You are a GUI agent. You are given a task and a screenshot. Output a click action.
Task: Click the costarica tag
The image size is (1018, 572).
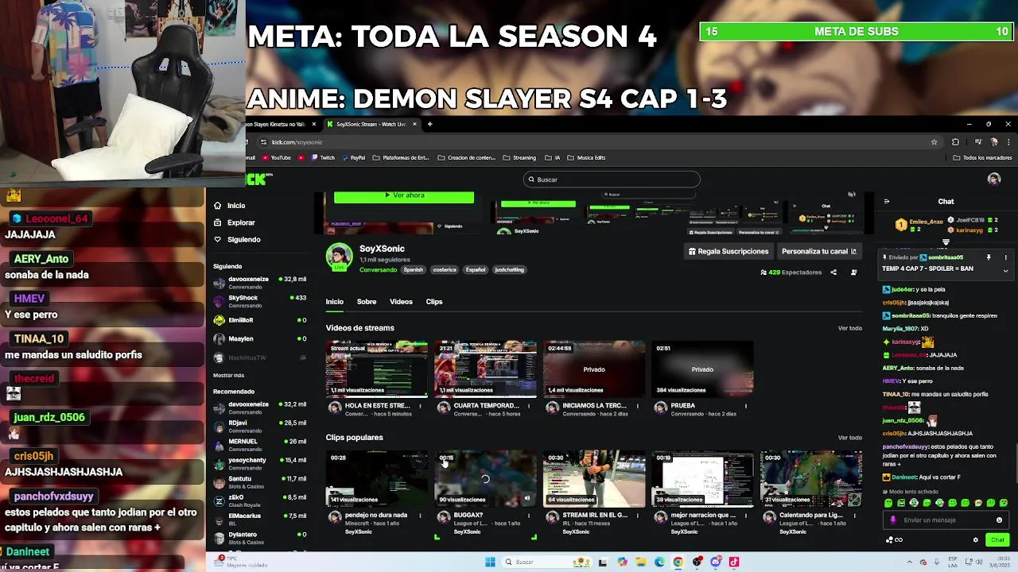click(445, 269)
